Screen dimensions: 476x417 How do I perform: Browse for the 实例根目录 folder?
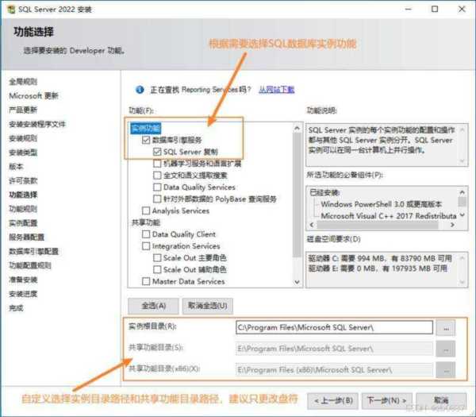coord(446,328)
